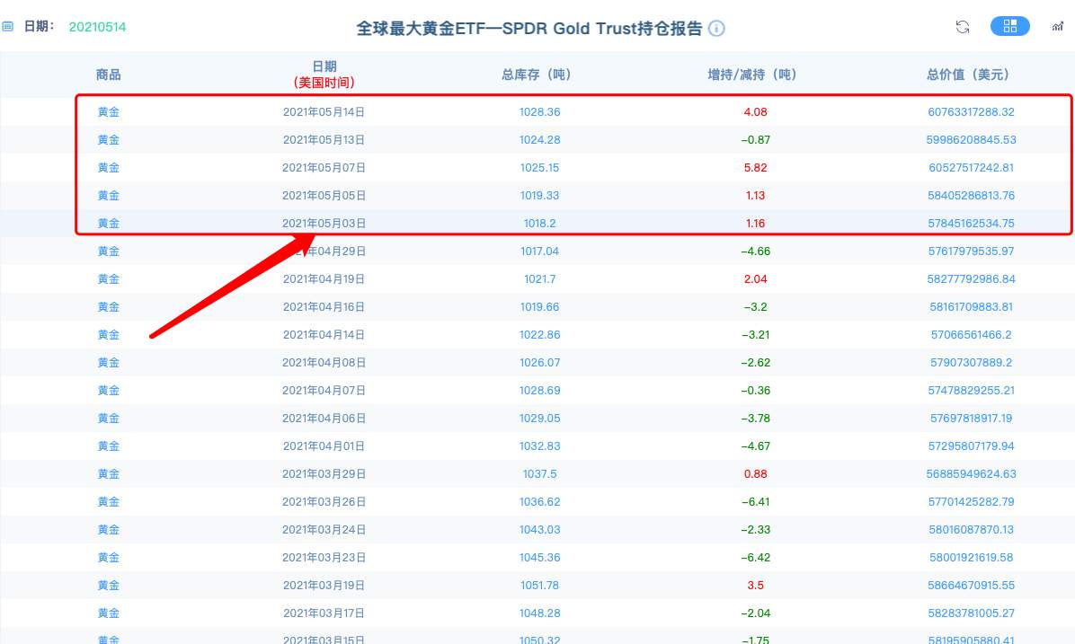Select the date cell 2021年03月23日
The image size is (1075, 644).
(324, 558)
